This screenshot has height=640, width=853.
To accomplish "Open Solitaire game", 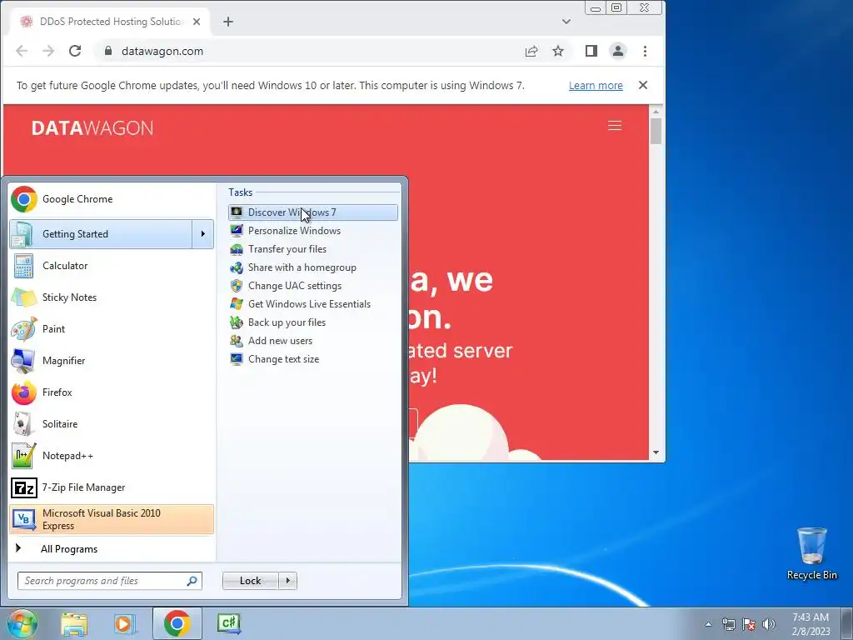I will click(112, 424).
